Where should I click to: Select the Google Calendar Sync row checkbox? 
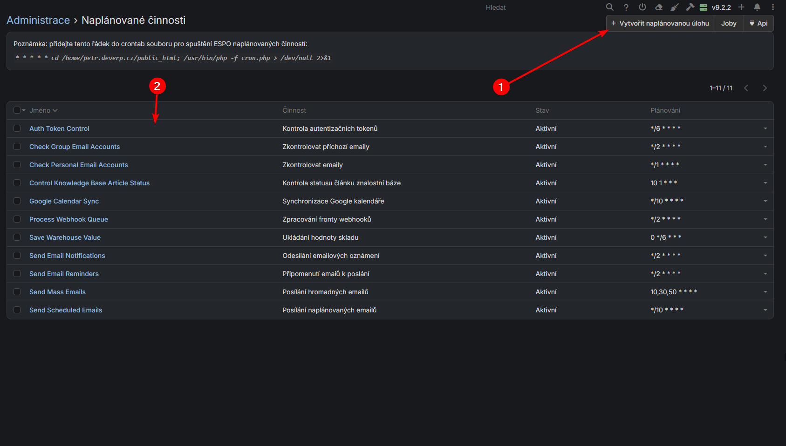pyautogui.click(x=17, y=201)
